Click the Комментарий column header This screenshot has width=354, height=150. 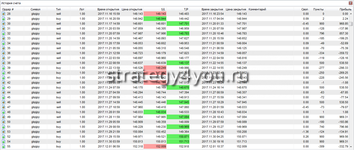tap(257, 9)
